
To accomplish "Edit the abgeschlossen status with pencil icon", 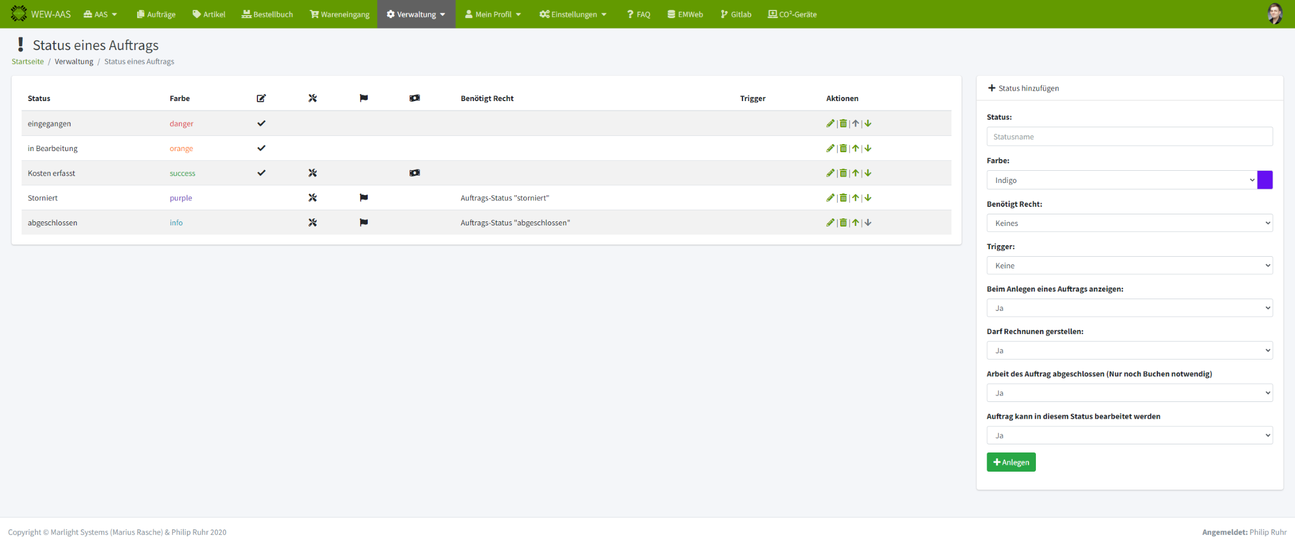I will click(x=830, y=222).
